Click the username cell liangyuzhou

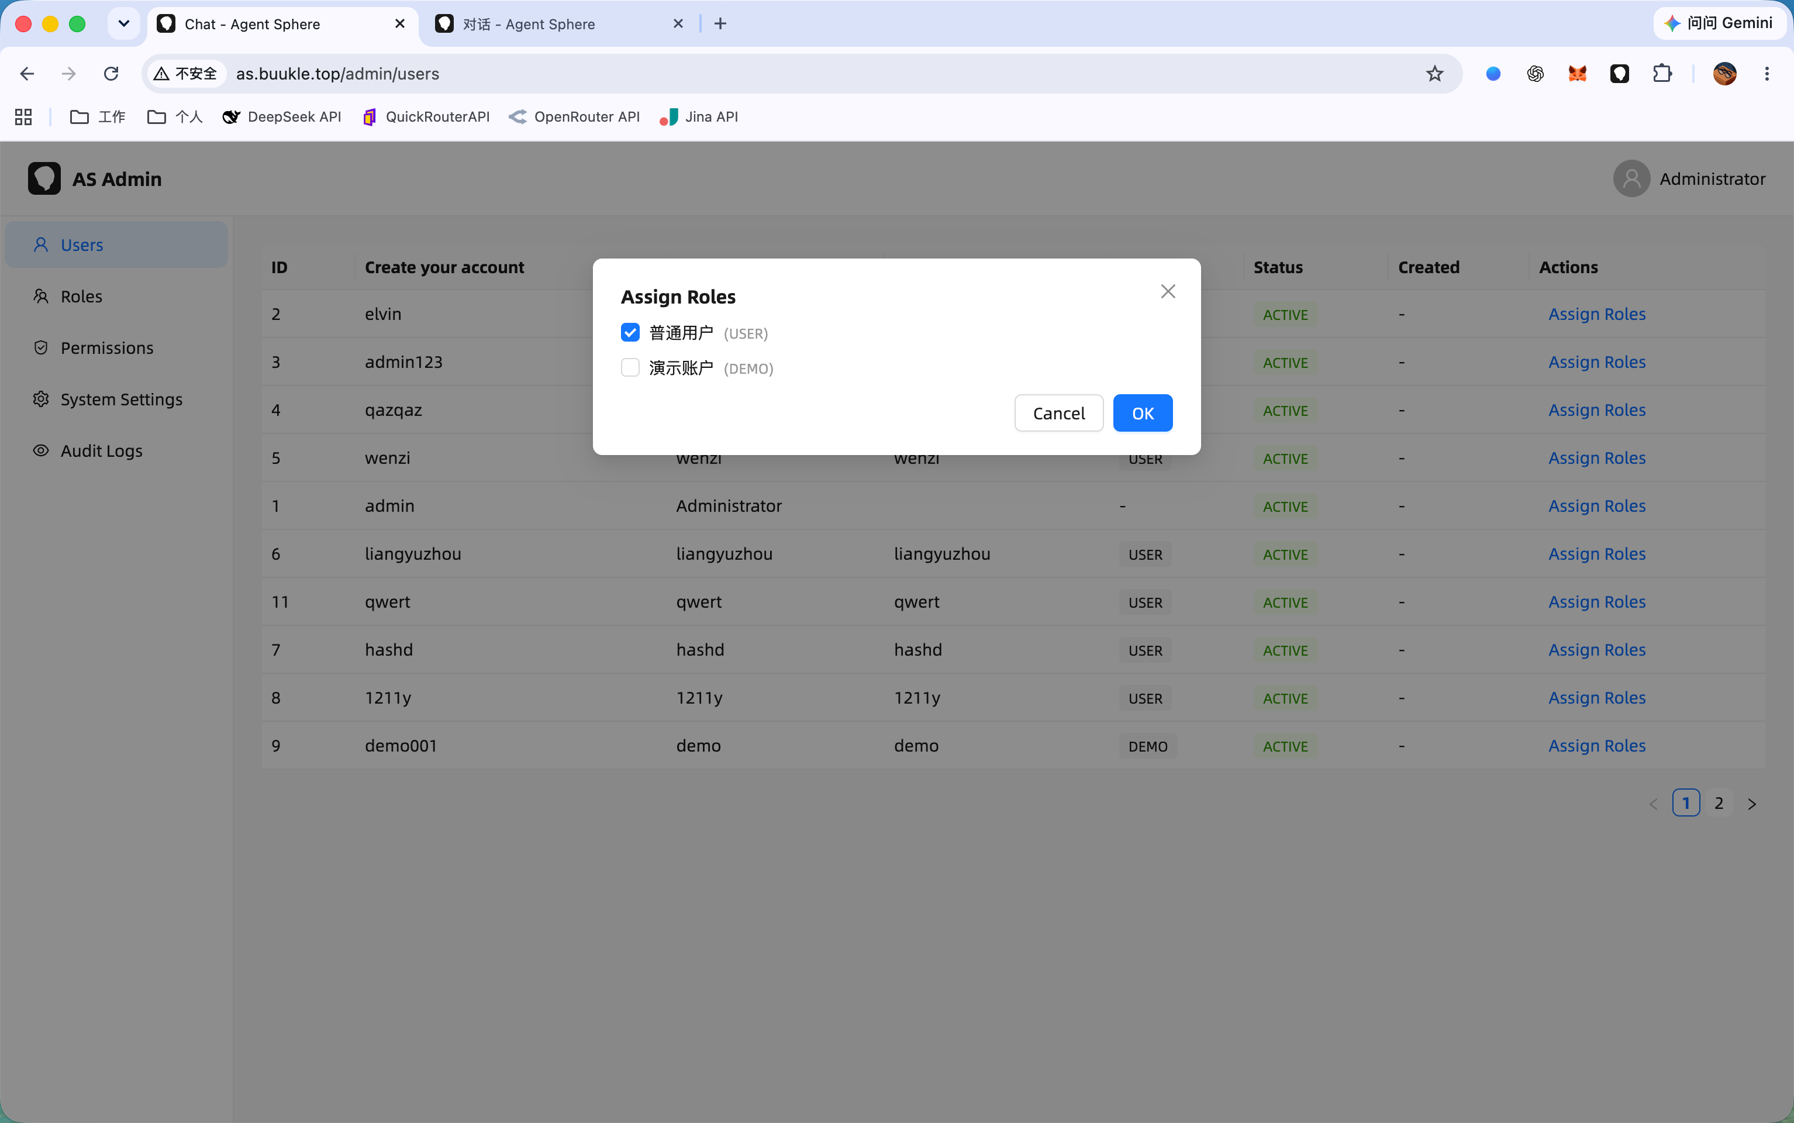[x=413, y=554]
